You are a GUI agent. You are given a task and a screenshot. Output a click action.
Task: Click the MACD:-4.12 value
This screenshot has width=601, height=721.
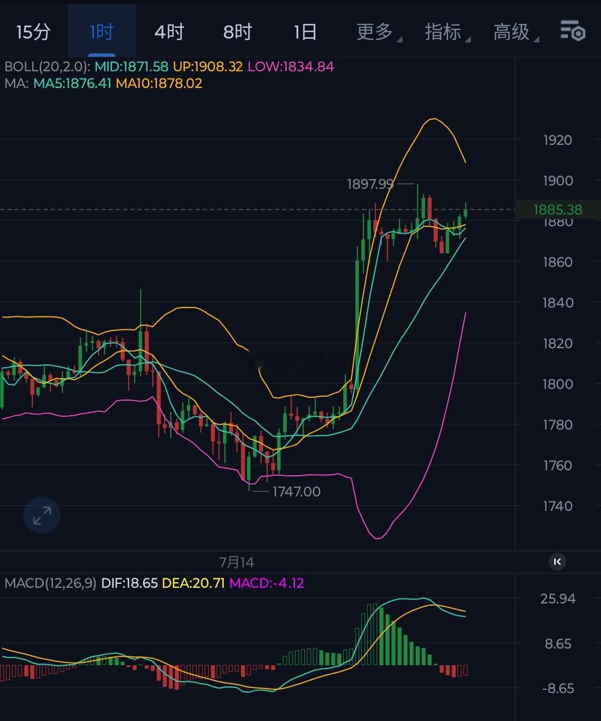(x=267, y=583)
